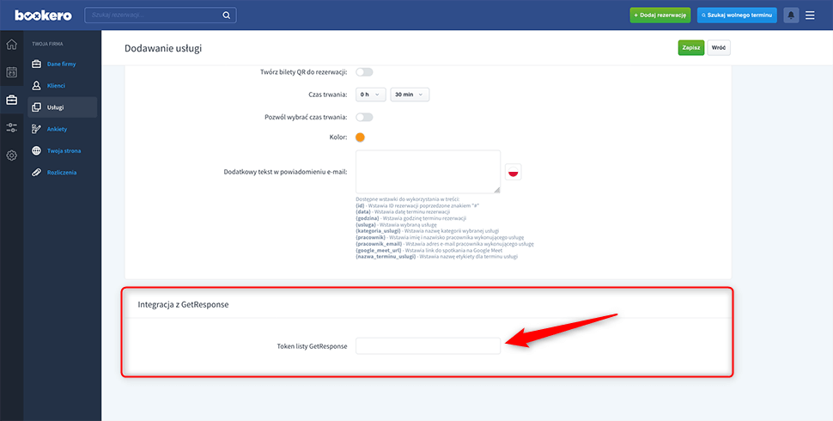833x421 pixels.
Task: Pick the orange Kolor swatch
Action: click(360, 137)
